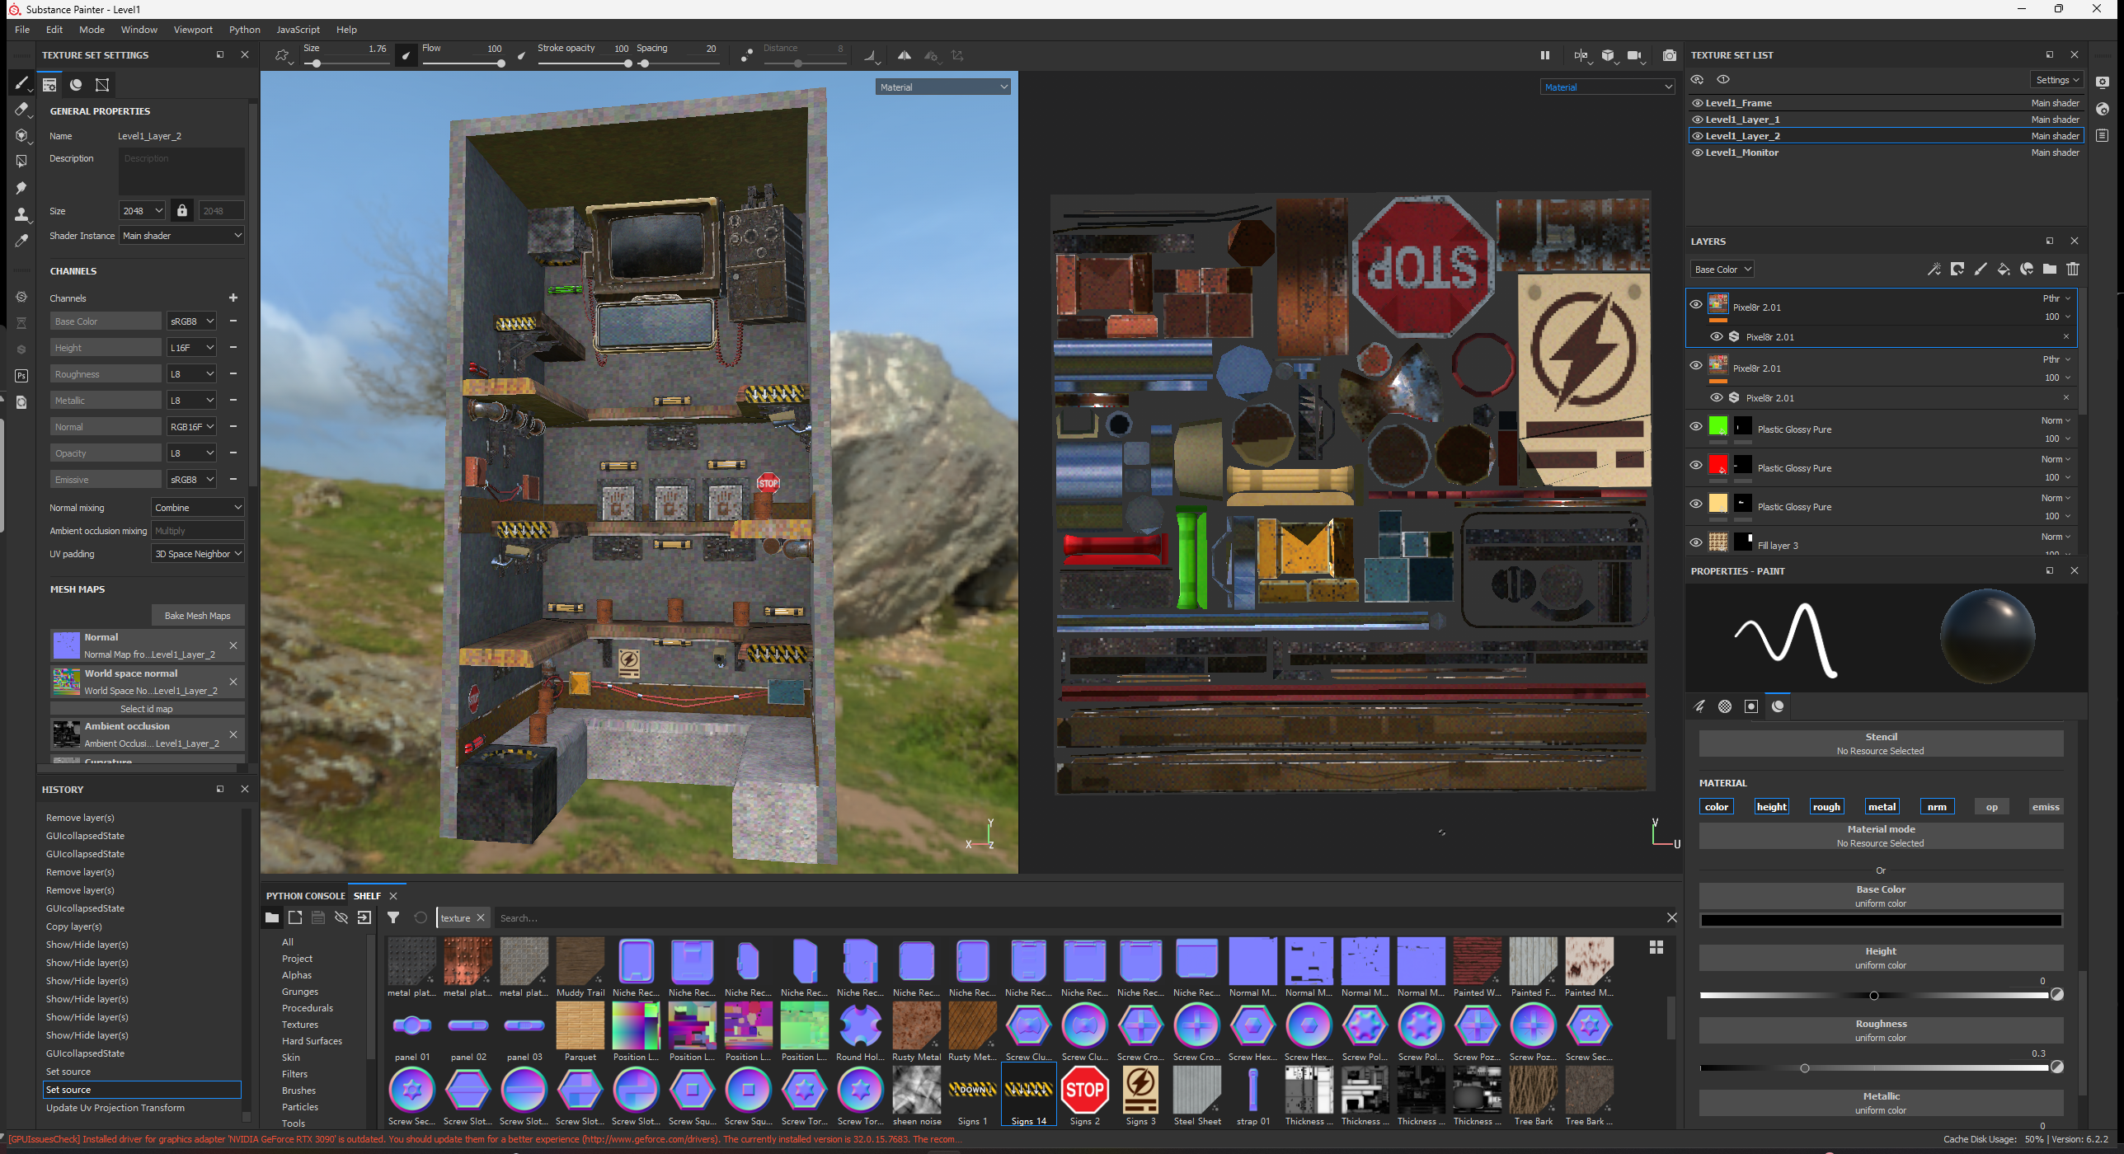Hide the Level1_Frame texture set
Image resolution: width=2124 pixels, height=1154 pixels.
click(1697, 103)
